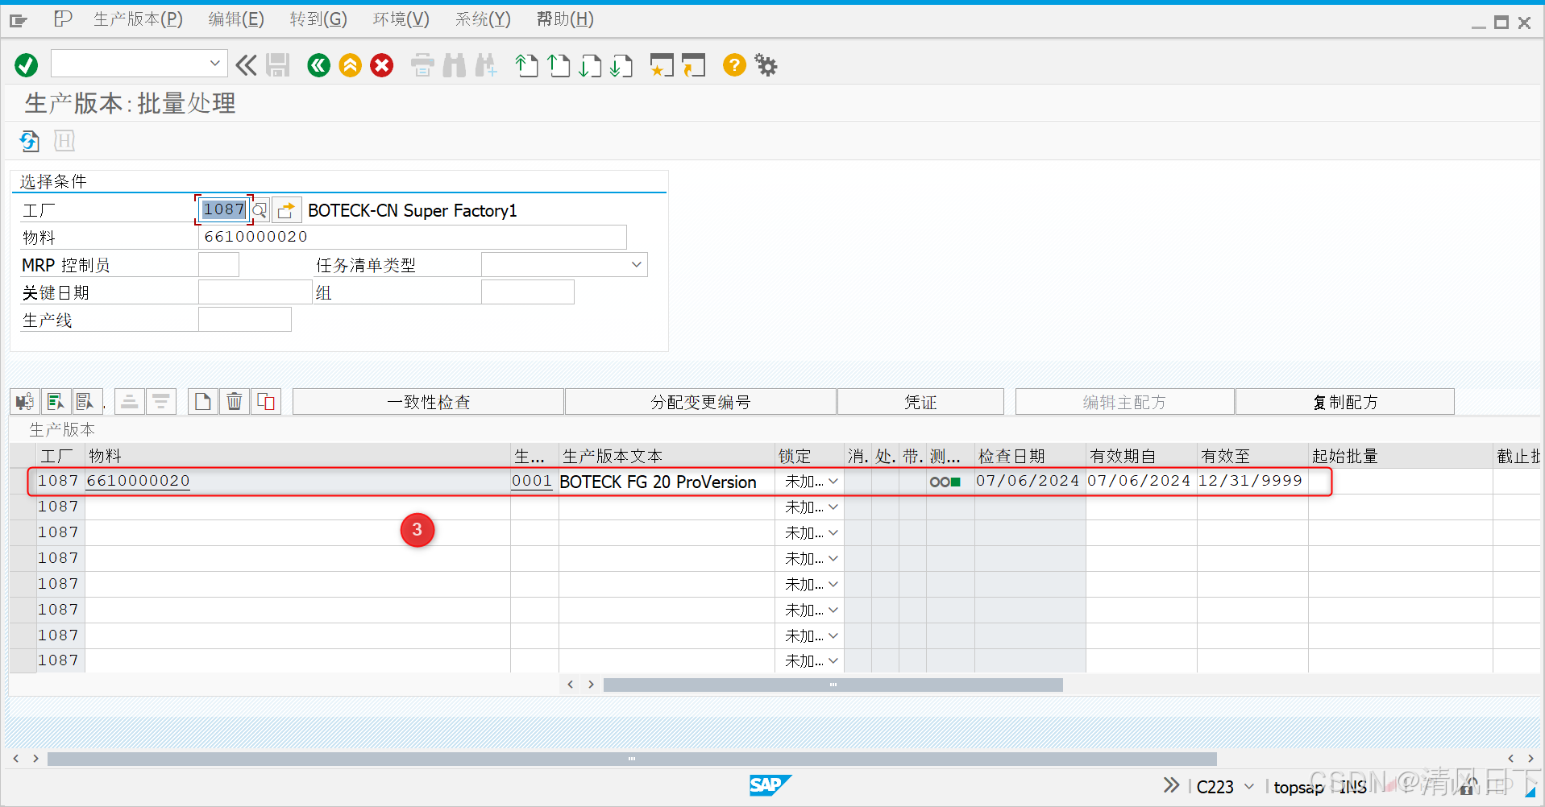Screen dimensions: 1545x807
Task: Open search help next to plant 1087
Action: click(260, 210)
